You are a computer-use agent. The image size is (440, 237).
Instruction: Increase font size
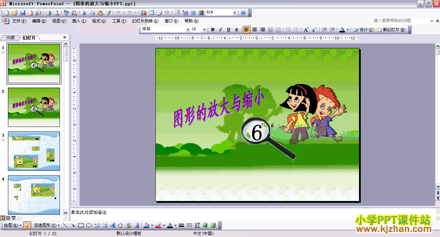306,29
